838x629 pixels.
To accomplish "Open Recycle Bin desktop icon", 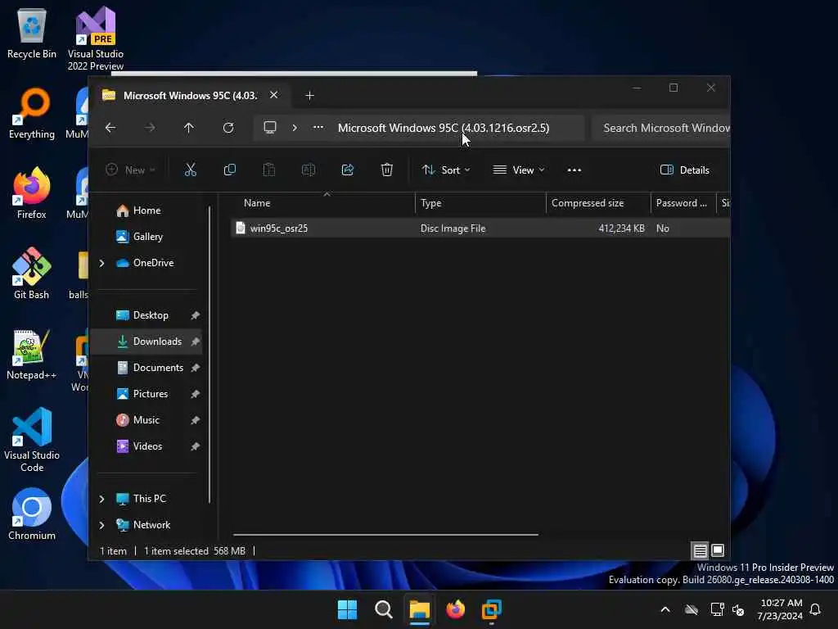I will (x=32, y=34).
